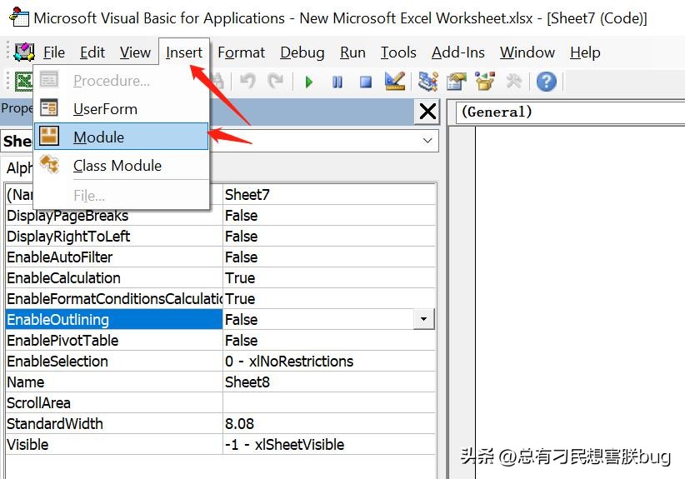
Task: Click the EnableCalculation True value
Action: tap(329, 277)
